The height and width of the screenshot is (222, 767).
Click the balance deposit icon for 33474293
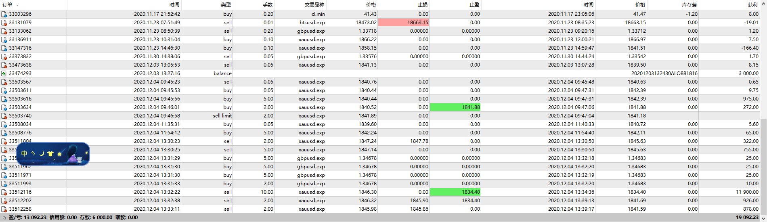click(x=4, y=73)
